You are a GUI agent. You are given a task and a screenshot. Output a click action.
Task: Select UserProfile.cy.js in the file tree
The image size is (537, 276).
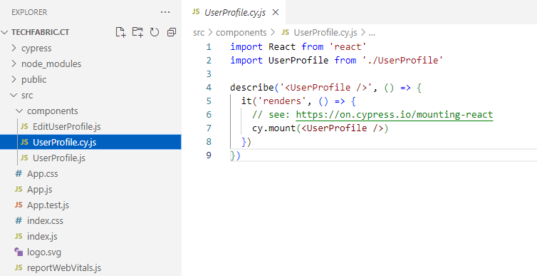coord(90,143)
